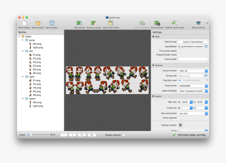Open Texture format PNG-32 dropdown
Image resolution: width=226 pixels, height=163 pixels.
[193, 71]
